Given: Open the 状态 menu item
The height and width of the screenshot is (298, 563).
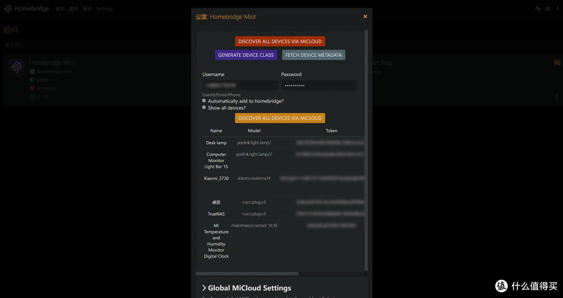Looking at the screenshot, I should tap(60, 9).
